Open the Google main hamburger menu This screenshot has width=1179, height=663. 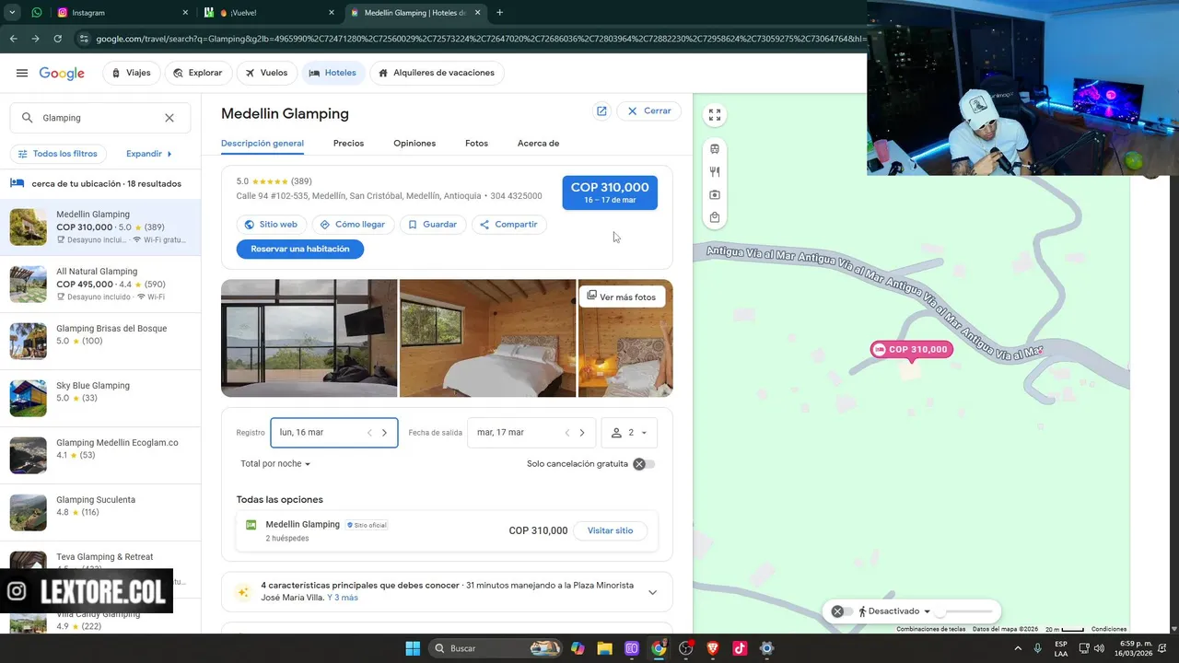22,73
